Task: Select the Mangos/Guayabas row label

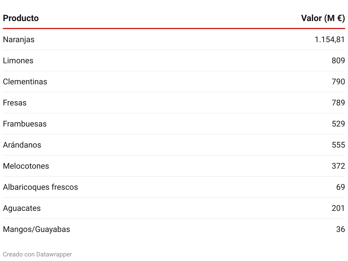Action: tap(37, 229)
